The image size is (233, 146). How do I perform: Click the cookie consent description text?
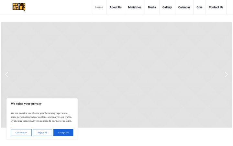coord(41,117)
